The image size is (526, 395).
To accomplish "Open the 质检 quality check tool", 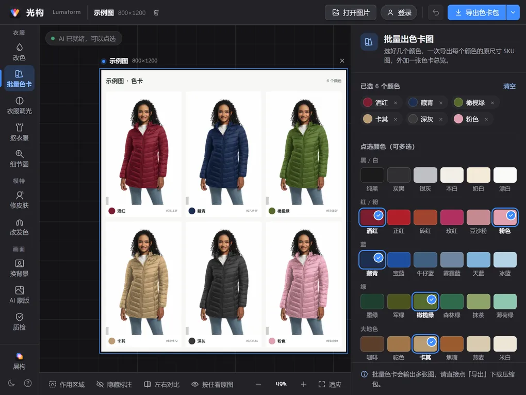I will (x=19, y=322).
